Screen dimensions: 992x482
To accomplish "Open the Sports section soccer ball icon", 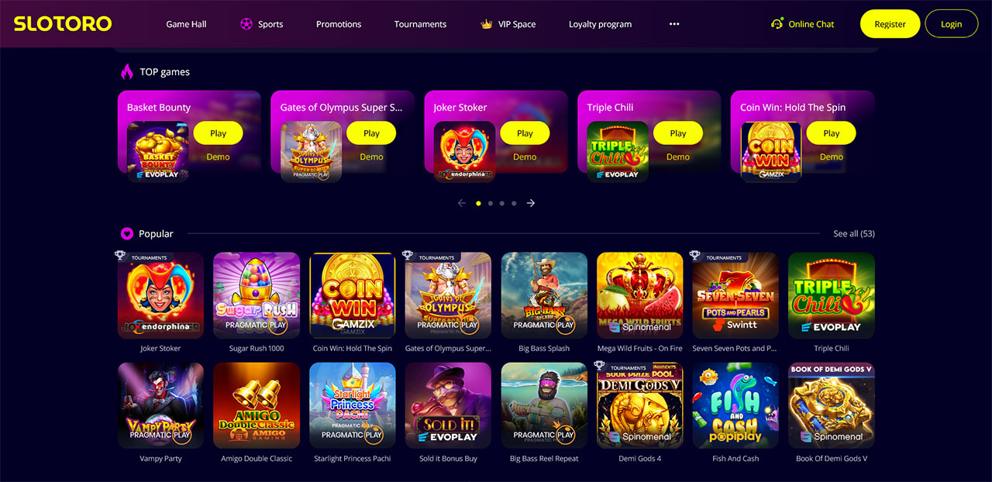I will click(x=246, y=24).
